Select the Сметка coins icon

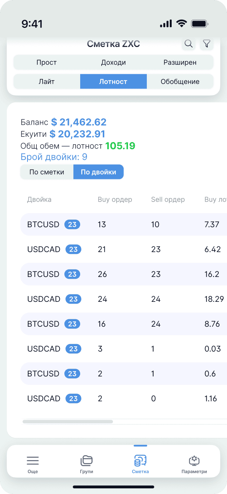tap(140, 460)
